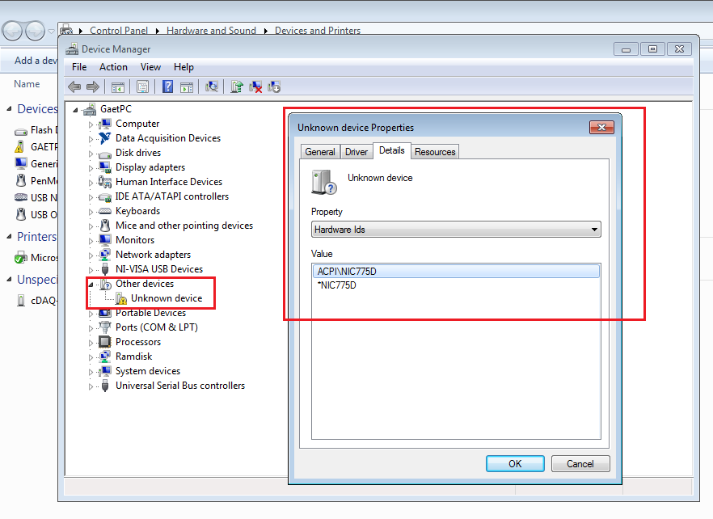The height and width of the screenshot is (519, 713).
Task: Select the Disk drives category icon
Action: pyautogui.click(x=105, y=154)
